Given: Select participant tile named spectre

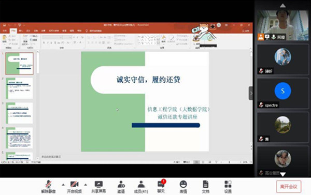Looking at the screenshot, I should (283, 93).
